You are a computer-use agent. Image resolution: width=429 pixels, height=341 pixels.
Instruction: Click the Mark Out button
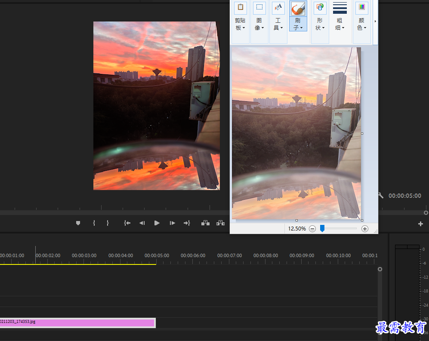tap(108, 223)
